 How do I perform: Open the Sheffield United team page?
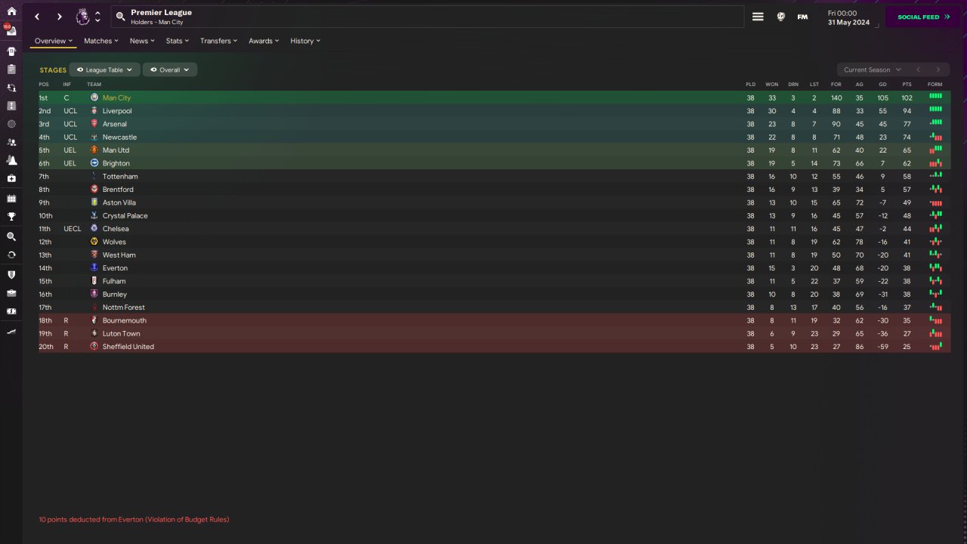click(x=128, y=347)
